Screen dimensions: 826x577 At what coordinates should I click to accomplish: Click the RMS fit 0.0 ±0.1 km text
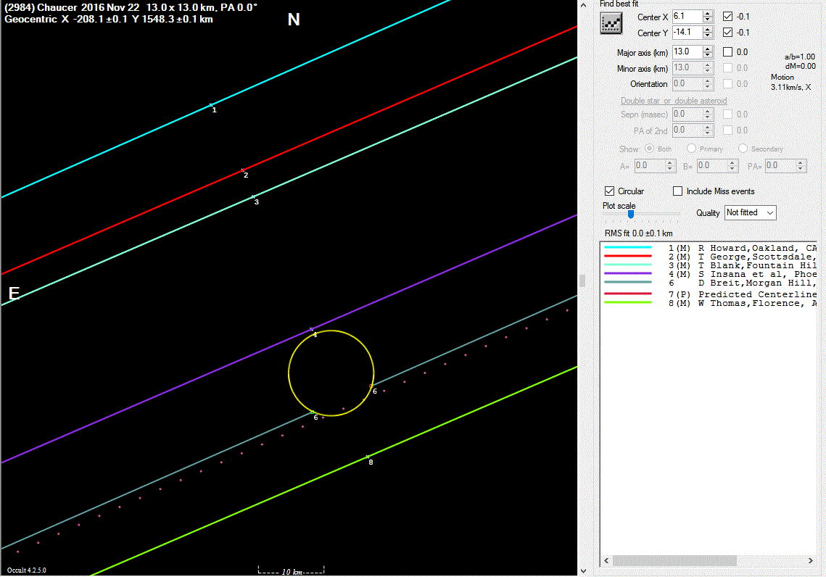638,233
